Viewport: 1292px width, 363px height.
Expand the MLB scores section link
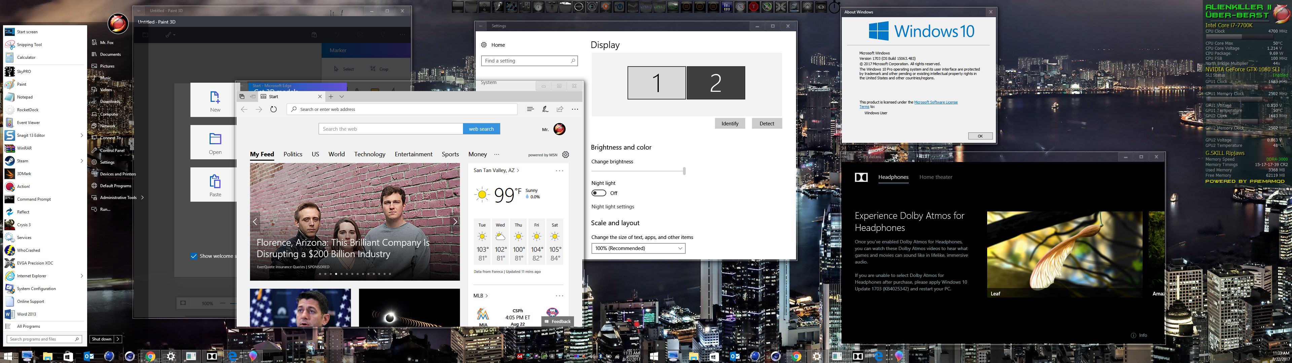click(480, 296)
